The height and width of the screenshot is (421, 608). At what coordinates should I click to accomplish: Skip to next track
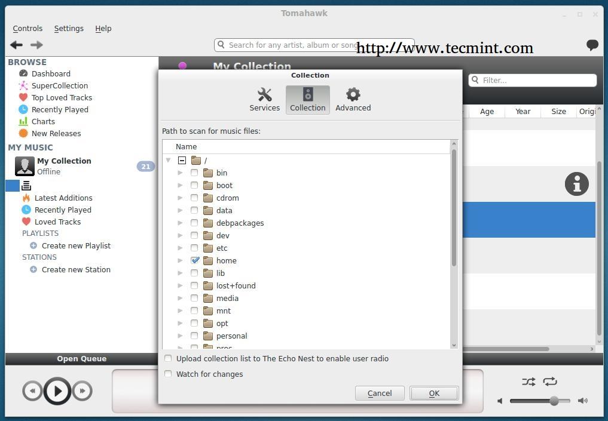[x=83, y=391]
